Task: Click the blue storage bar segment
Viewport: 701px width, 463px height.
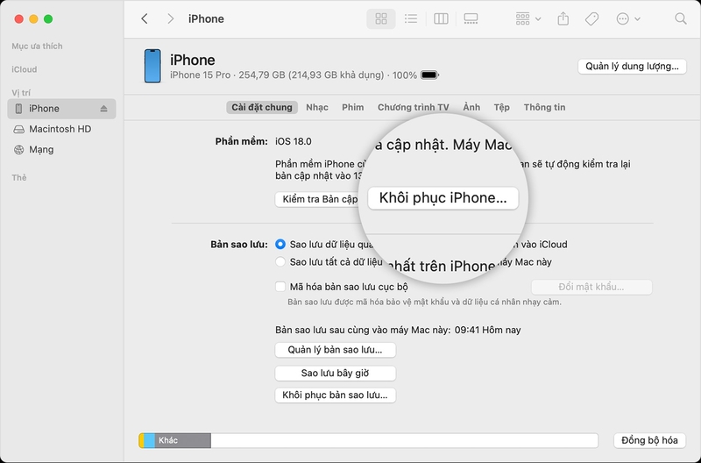Action: (150, 440)
